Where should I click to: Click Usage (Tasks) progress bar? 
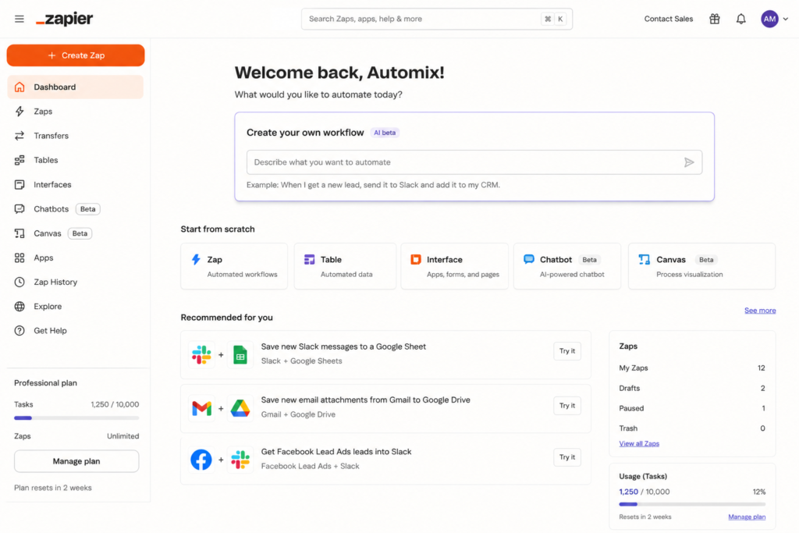pos(692,504)
